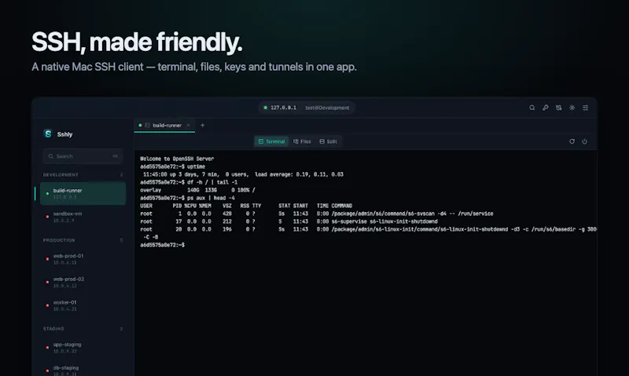This screenshot has height=376, width=629.
Task: Connect to web-prod-01 host
Action: point(83,259)
